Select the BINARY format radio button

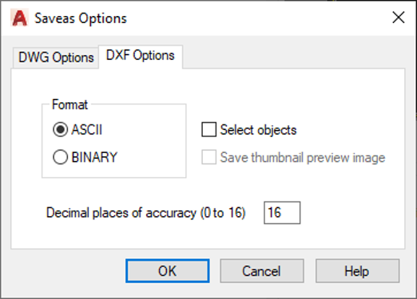60,157
